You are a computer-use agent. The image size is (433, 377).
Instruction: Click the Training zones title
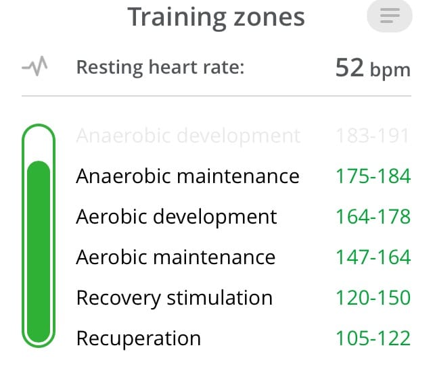coord(216,18)
